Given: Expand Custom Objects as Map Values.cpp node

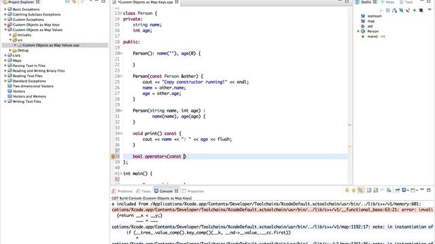Looking at the screenshot, I should tap(16, 45).
